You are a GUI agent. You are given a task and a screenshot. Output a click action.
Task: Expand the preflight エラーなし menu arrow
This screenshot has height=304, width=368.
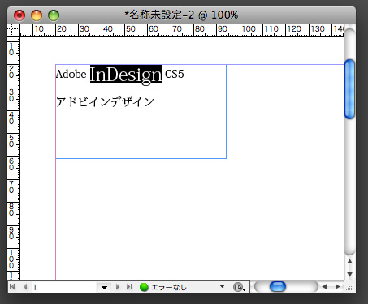[x=222, y=287]
